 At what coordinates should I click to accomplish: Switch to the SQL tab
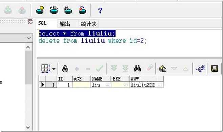[42, 23]
